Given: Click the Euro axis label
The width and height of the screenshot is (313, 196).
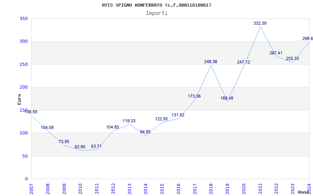Looking at the screenshot, I should (x=19, y=99).
